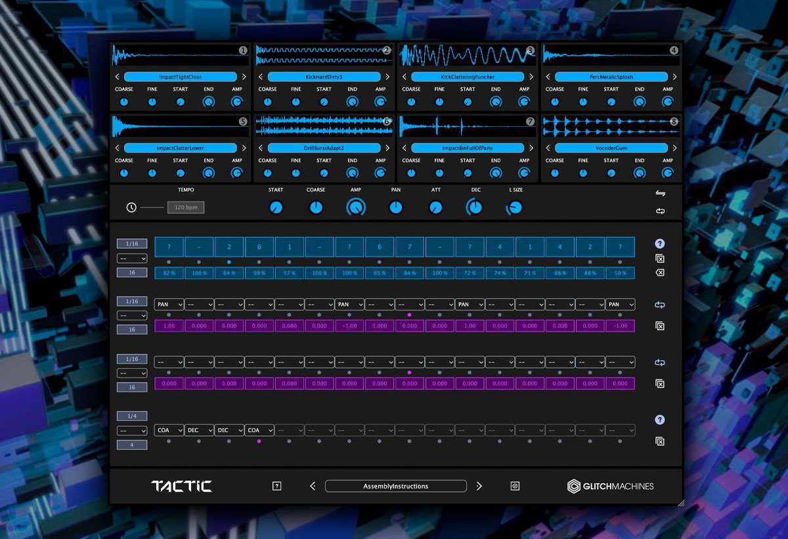Click the global DEC knob

coord(474,207)
